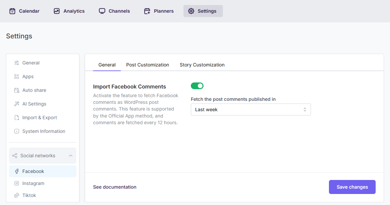Click the Calendar icon in top navigation
The width and height of the screenshot is (390, 205).
click(12, 11)
